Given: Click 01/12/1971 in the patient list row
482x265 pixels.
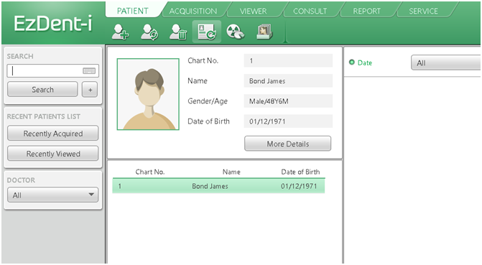Looking at the screenshot, I should tap(299, 186).
